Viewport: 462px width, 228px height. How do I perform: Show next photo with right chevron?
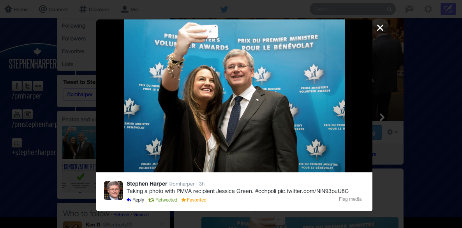[382, 118]
